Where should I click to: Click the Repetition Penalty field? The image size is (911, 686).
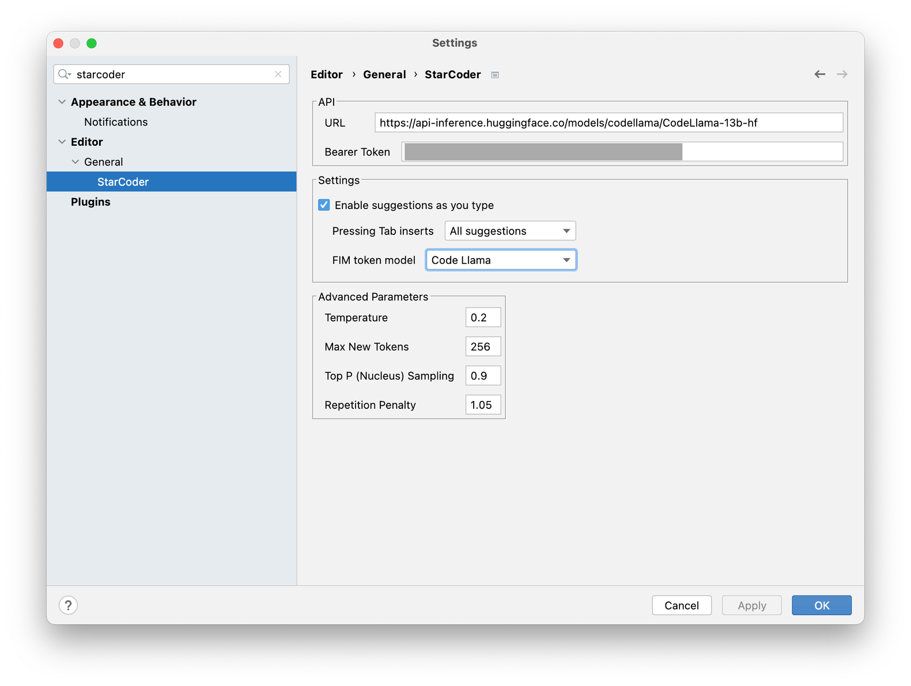[483, 405]
